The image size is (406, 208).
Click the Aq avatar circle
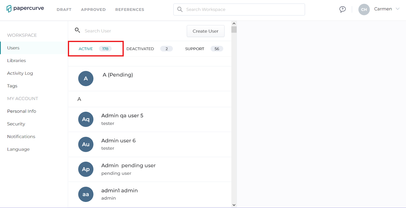tap(86, 119)
